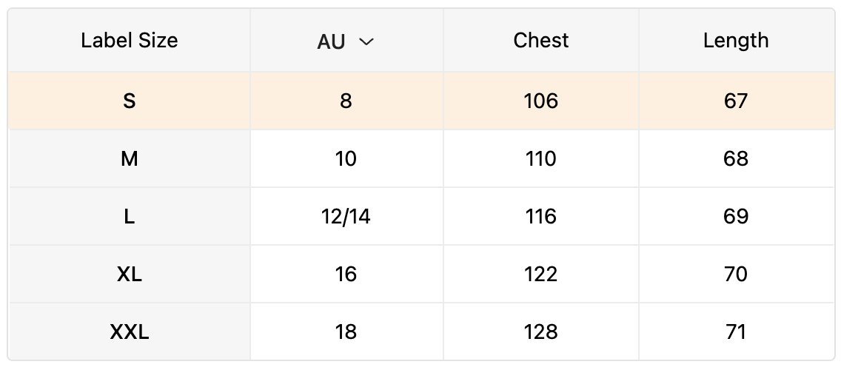Click the Length value 67 cell
Screen dimensions: 841x370
coord(736,101)
